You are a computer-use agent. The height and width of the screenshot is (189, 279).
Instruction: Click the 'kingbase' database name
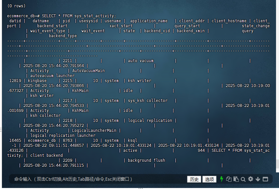[37, 81]
